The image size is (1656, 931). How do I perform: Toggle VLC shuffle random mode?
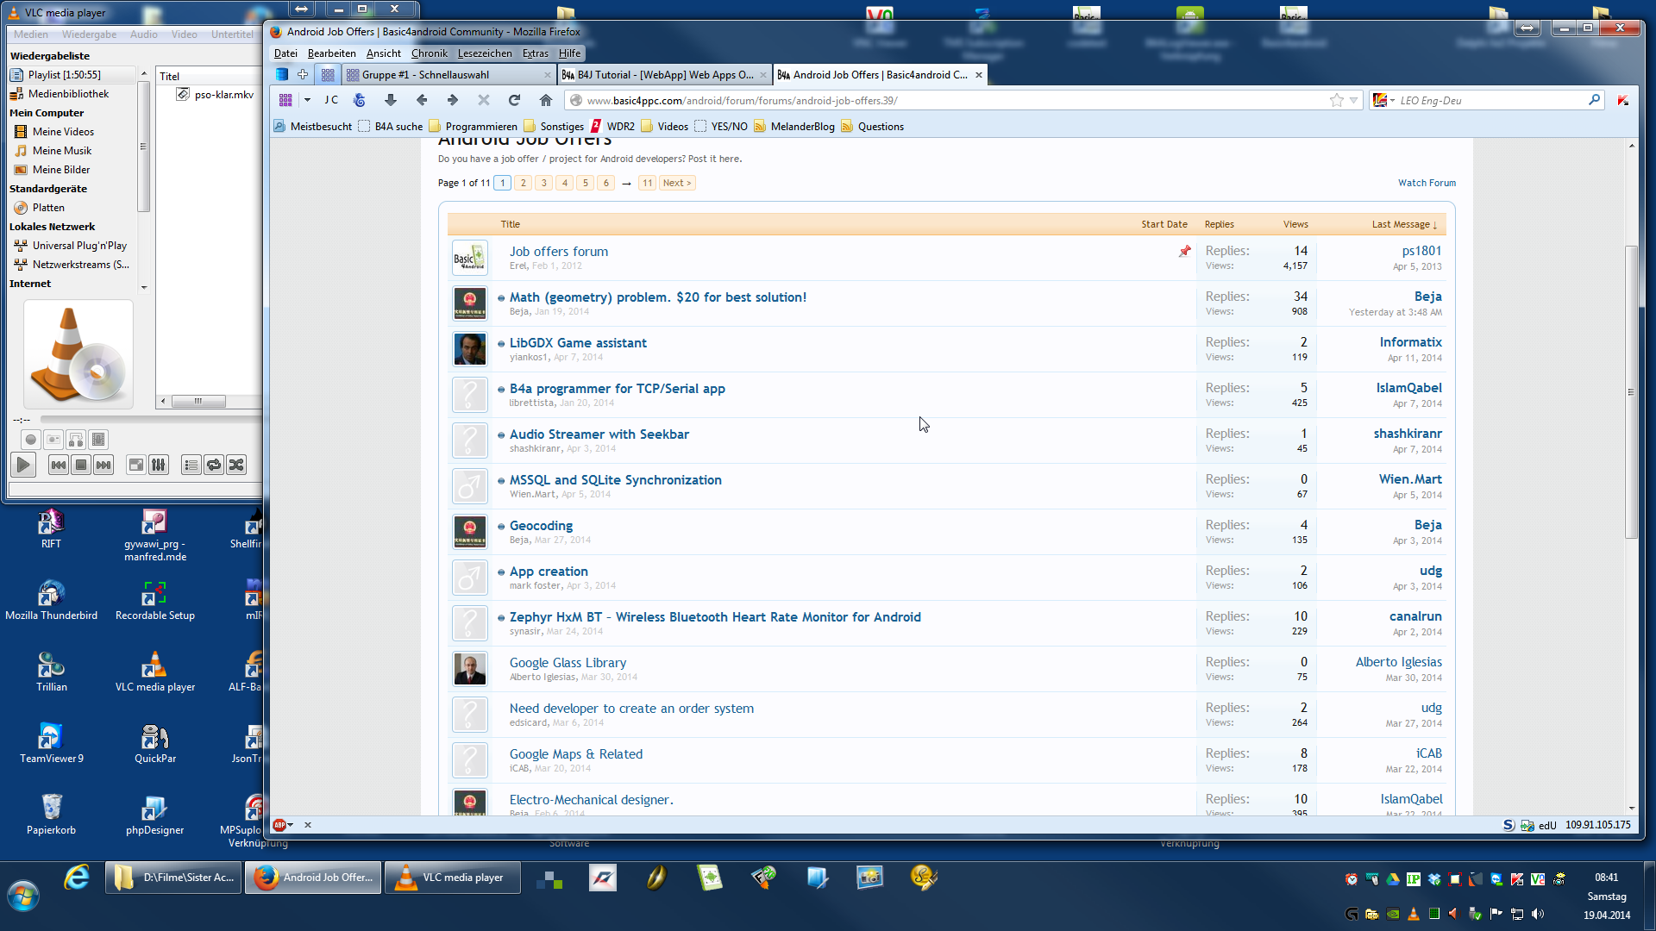coord(236,465)
